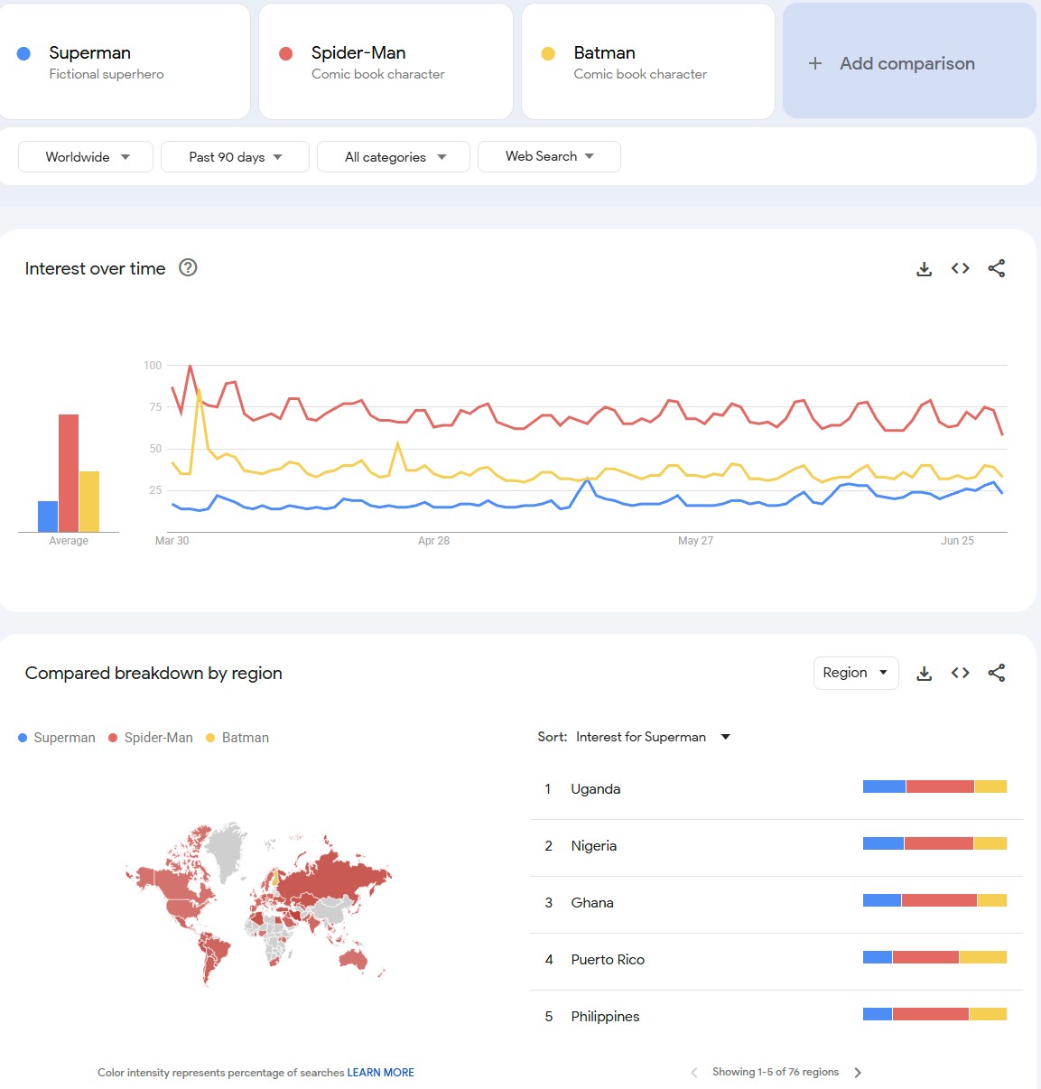
Task: Open the LEARN MORE link
Action: [x=380, y=1073]
